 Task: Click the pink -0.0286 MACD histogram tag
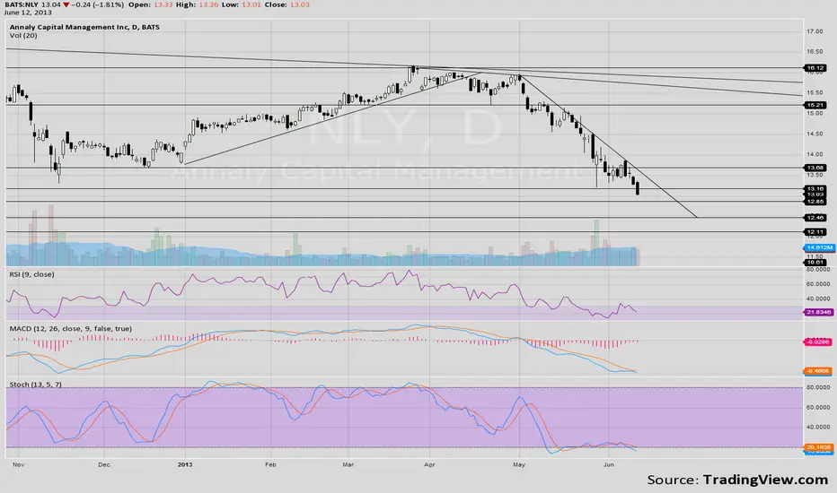[x=818, y=342]
